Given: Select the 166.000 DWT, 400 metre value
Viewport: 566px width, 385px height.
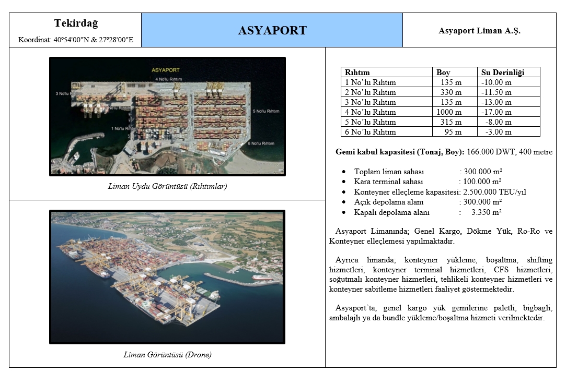Looking at the screenshot, I should coord(510,152).
